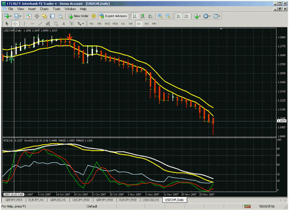This screenshot has width=289, height=210.
Task: Click the Templates icon
Action: pyautogui.click(x=215, y=16)
